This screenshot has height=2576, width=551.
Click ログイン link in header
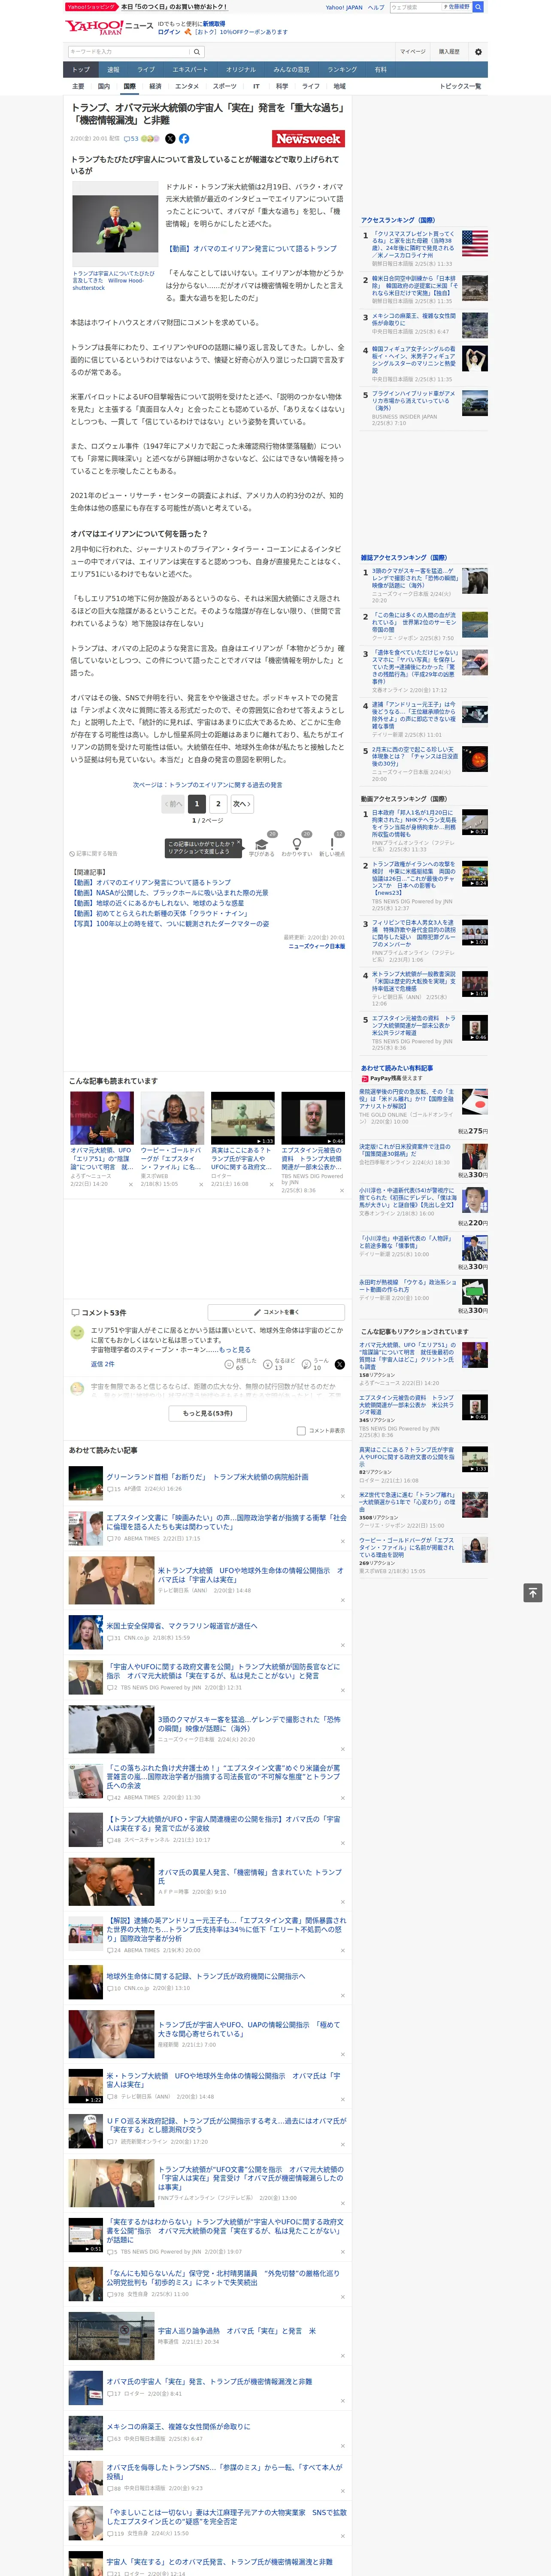[x=169, y=32]
